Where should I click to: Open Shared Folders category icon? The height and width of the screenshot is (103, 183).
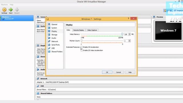(x=49, y=51)
